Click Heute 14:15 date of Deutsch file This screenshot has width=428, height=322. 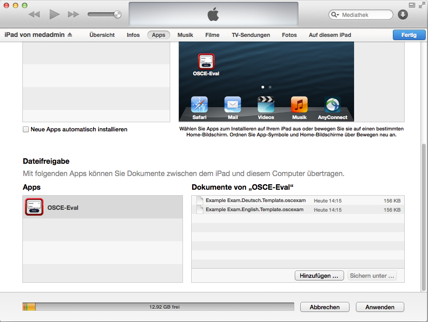click(x=328, y=201)
